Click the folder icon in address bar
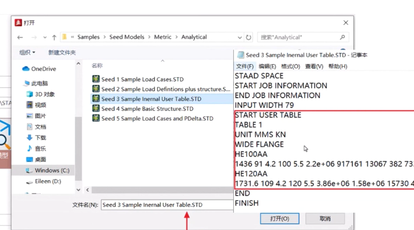This screenshot has height=230, width=414. (65, 37)
